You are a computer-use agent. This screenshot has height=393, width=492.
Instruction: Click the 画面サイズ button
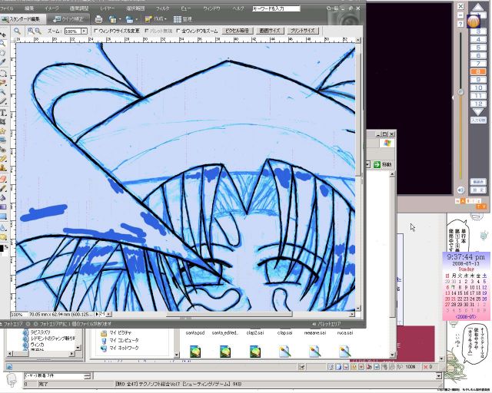tap(270, 31)
